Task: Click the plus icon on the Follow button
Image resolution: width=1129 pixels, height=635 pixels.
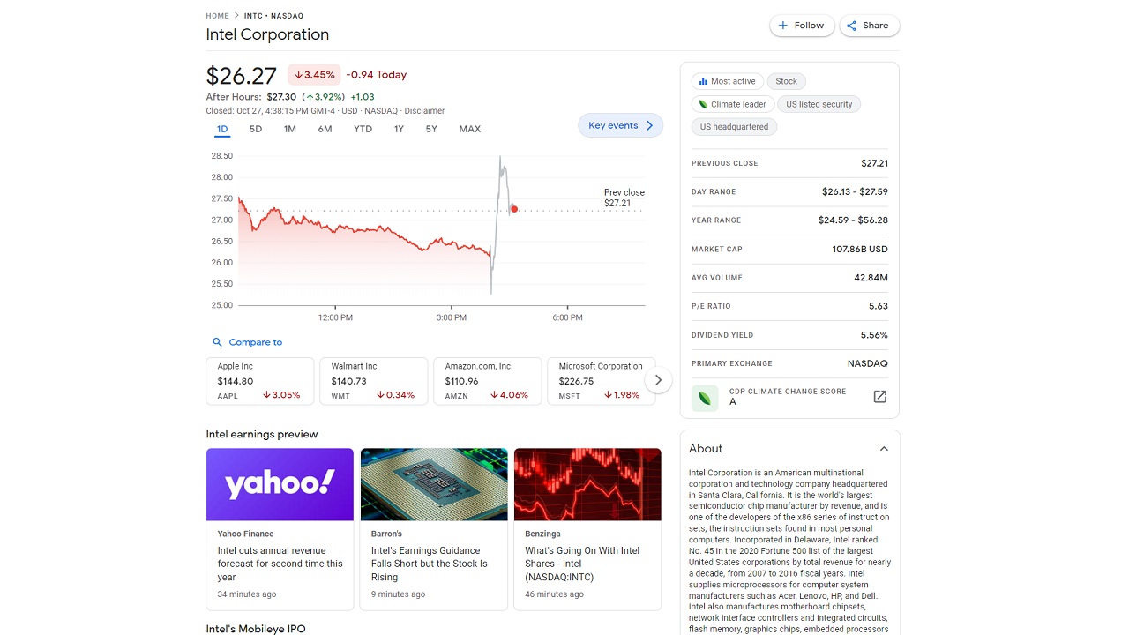Action: coord(781,26)
